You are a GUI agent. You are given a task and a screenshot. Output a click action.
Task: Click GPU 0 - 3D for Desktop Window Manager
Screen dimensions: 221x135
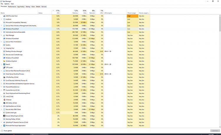click(108, 51)
